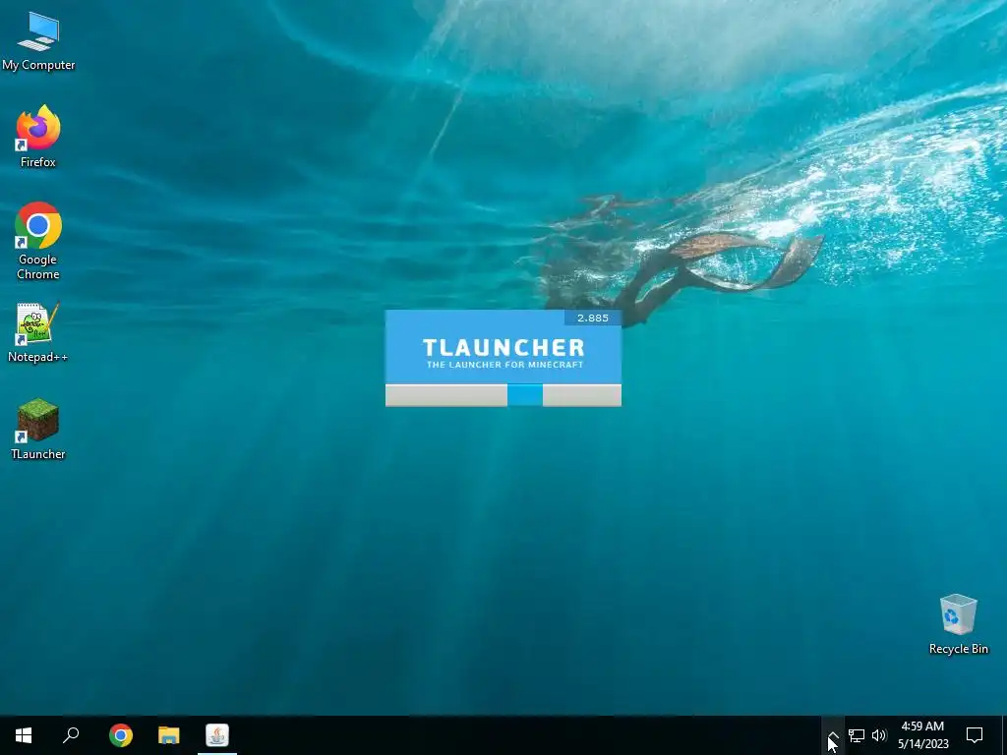Open the volume speaker tray icon
Screen dimensions: 1007x755
click(x=879, y=735)
